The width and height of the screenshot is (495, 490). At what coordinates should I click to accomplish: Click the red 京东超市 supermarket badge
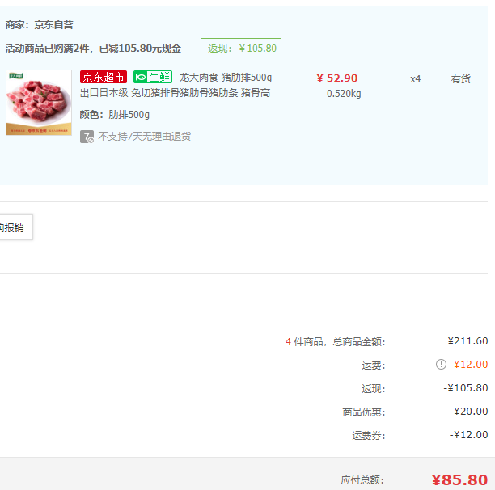(x=104, y=77)
